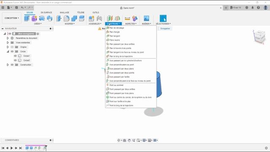Screen dimensions: 270x152
Task: Choose Axe passant par deux points
Action: tap(131, 73)
